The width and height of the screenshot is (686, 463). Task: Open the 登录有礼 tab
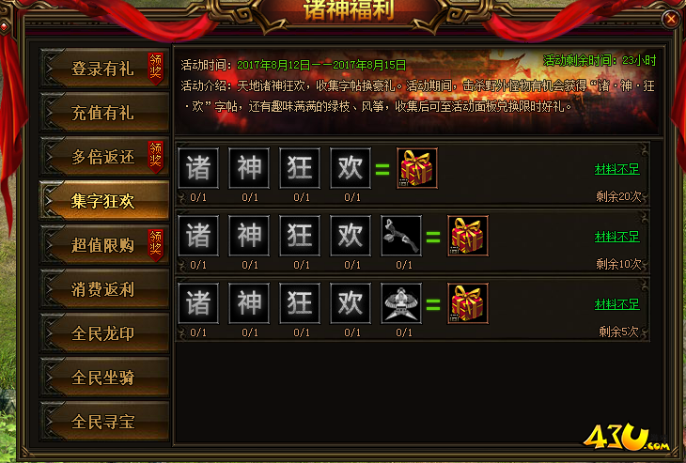point(104,69)
